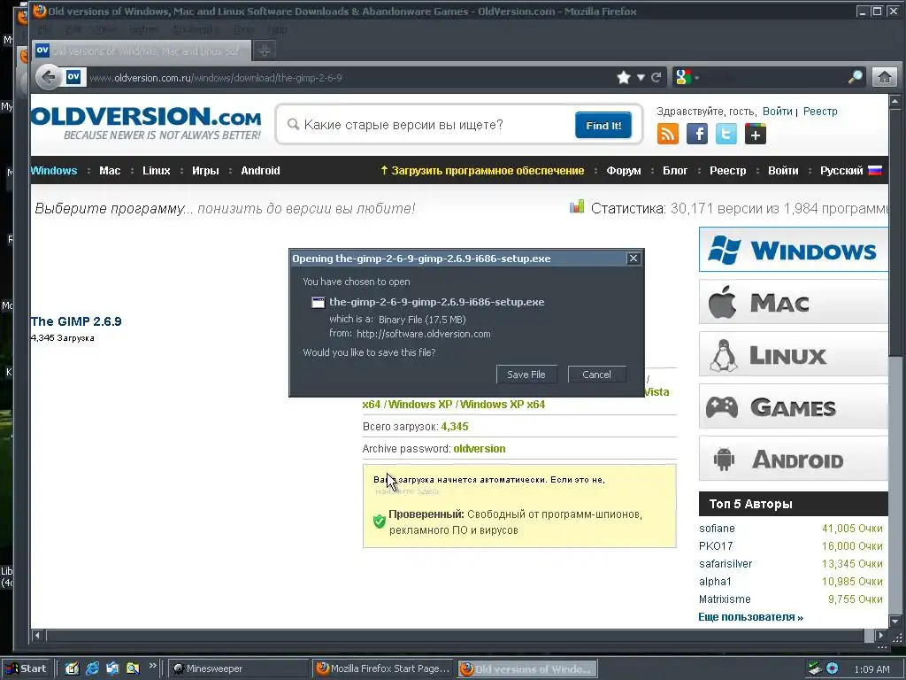Image resolution: width=906 pixels, height=680 pixels.
Task: Open Блог navigation item
Action: coord(675,171)
